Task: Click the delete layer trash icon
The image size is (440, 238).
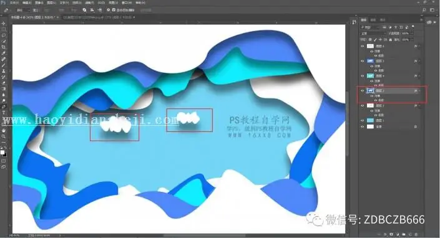Action: 416,234
